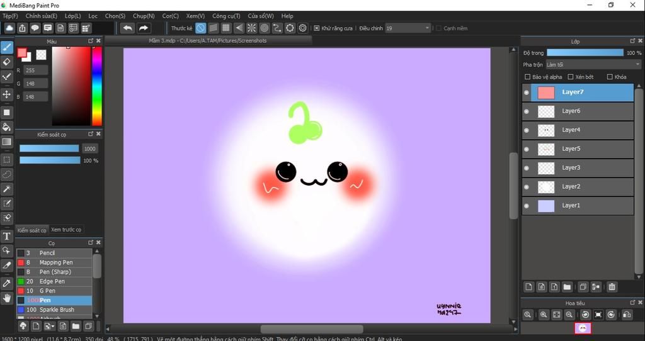Pick the Bucket fill tool
This screenshot has width=645, height=341.
coord(6,127)
